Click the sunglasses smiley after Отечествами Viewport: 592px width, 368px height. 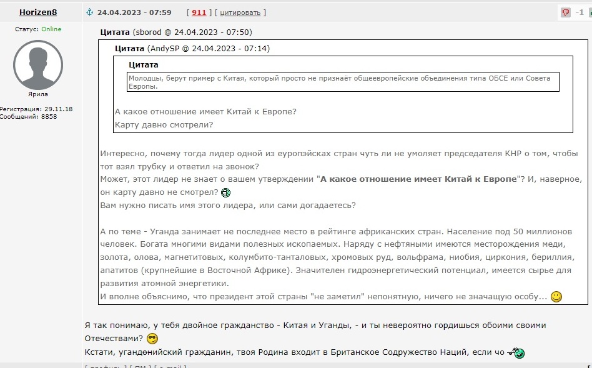tap(152, 339)
